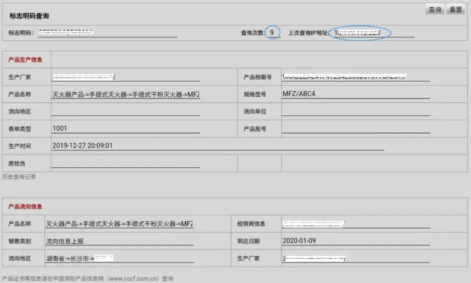Click 产品名称 field in 产品流向信息 section

click(119, 224)
